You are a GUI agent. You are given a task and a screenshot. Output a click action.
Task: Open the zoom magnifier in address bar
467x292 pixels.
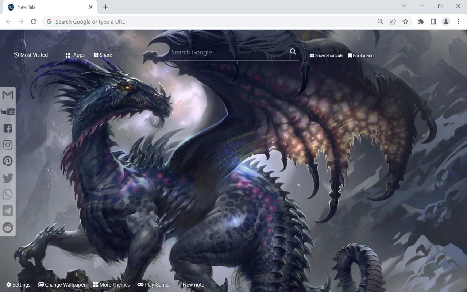coord(380,22)
